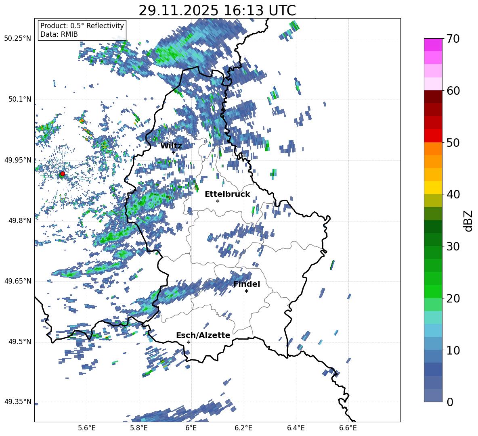Click the colorbar tick value 50
The width and height of the screenshot is (478, 436).
click(x=453, y=142)
